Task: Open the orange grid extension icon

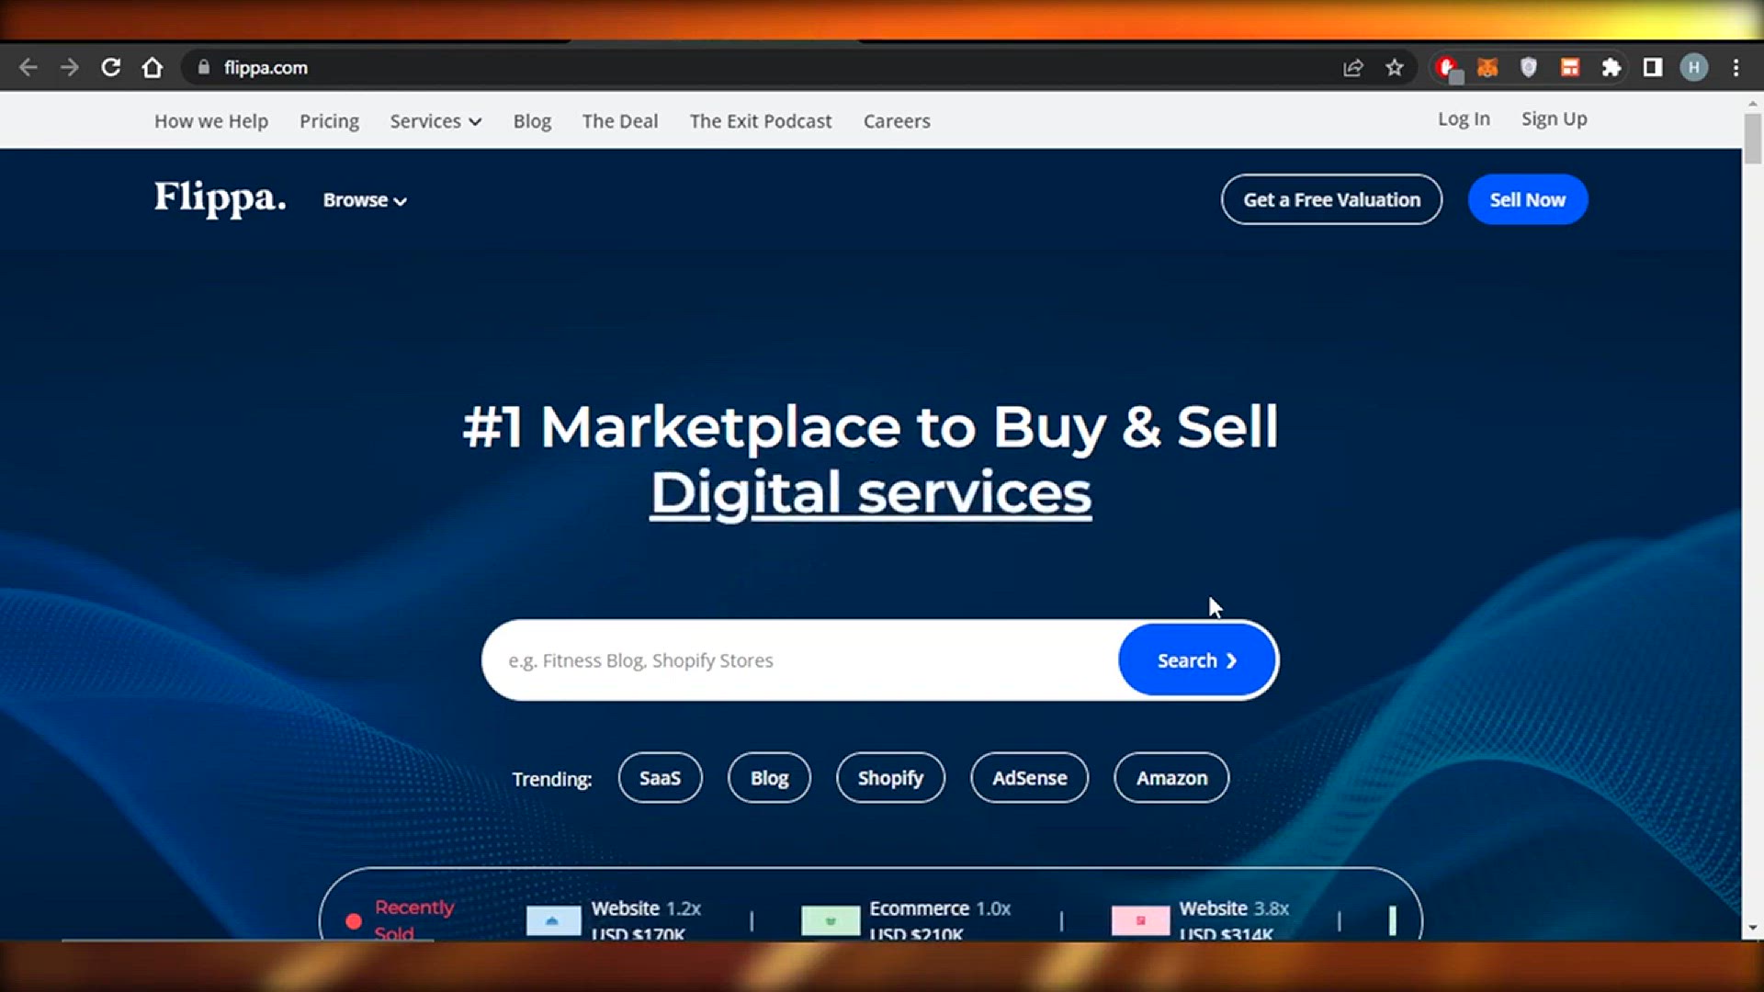Action: (x=1570, y=68)
